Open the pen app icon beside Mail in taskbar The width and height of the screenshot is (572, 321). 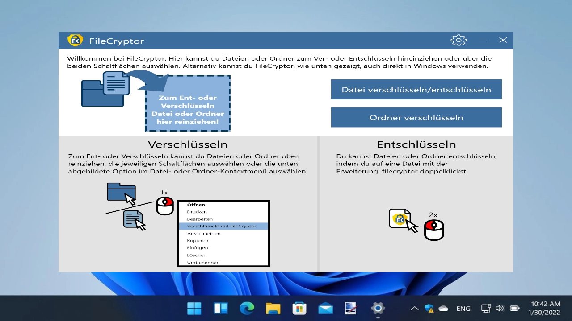351,308
